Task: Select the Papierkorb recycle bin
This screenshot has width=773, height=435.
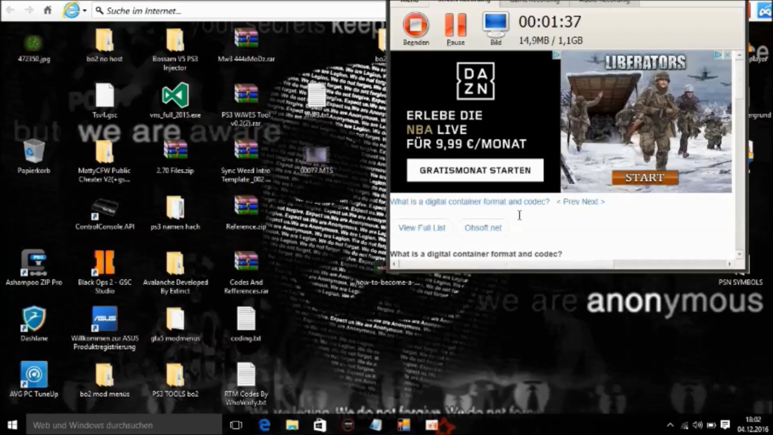Action: click(x=34, y=157)
